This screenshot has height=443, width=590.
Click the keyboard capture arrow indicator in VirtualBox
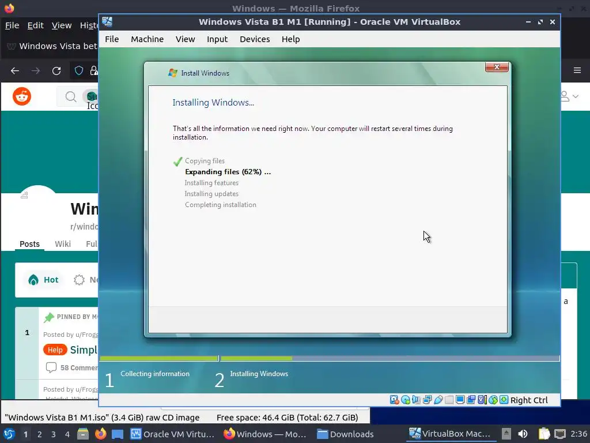(x=504, y=400)
